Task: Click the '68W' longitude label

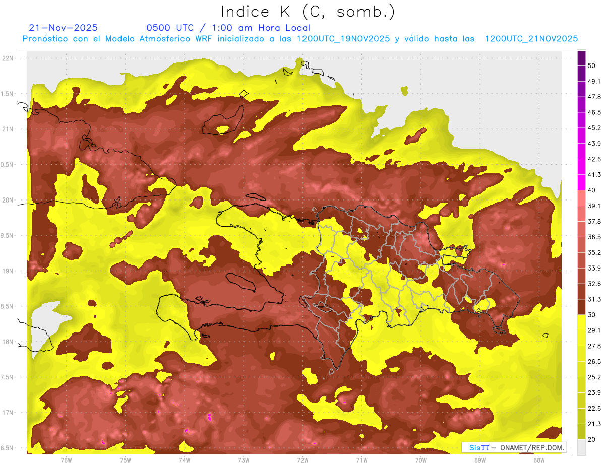Action: pos(538,460)
